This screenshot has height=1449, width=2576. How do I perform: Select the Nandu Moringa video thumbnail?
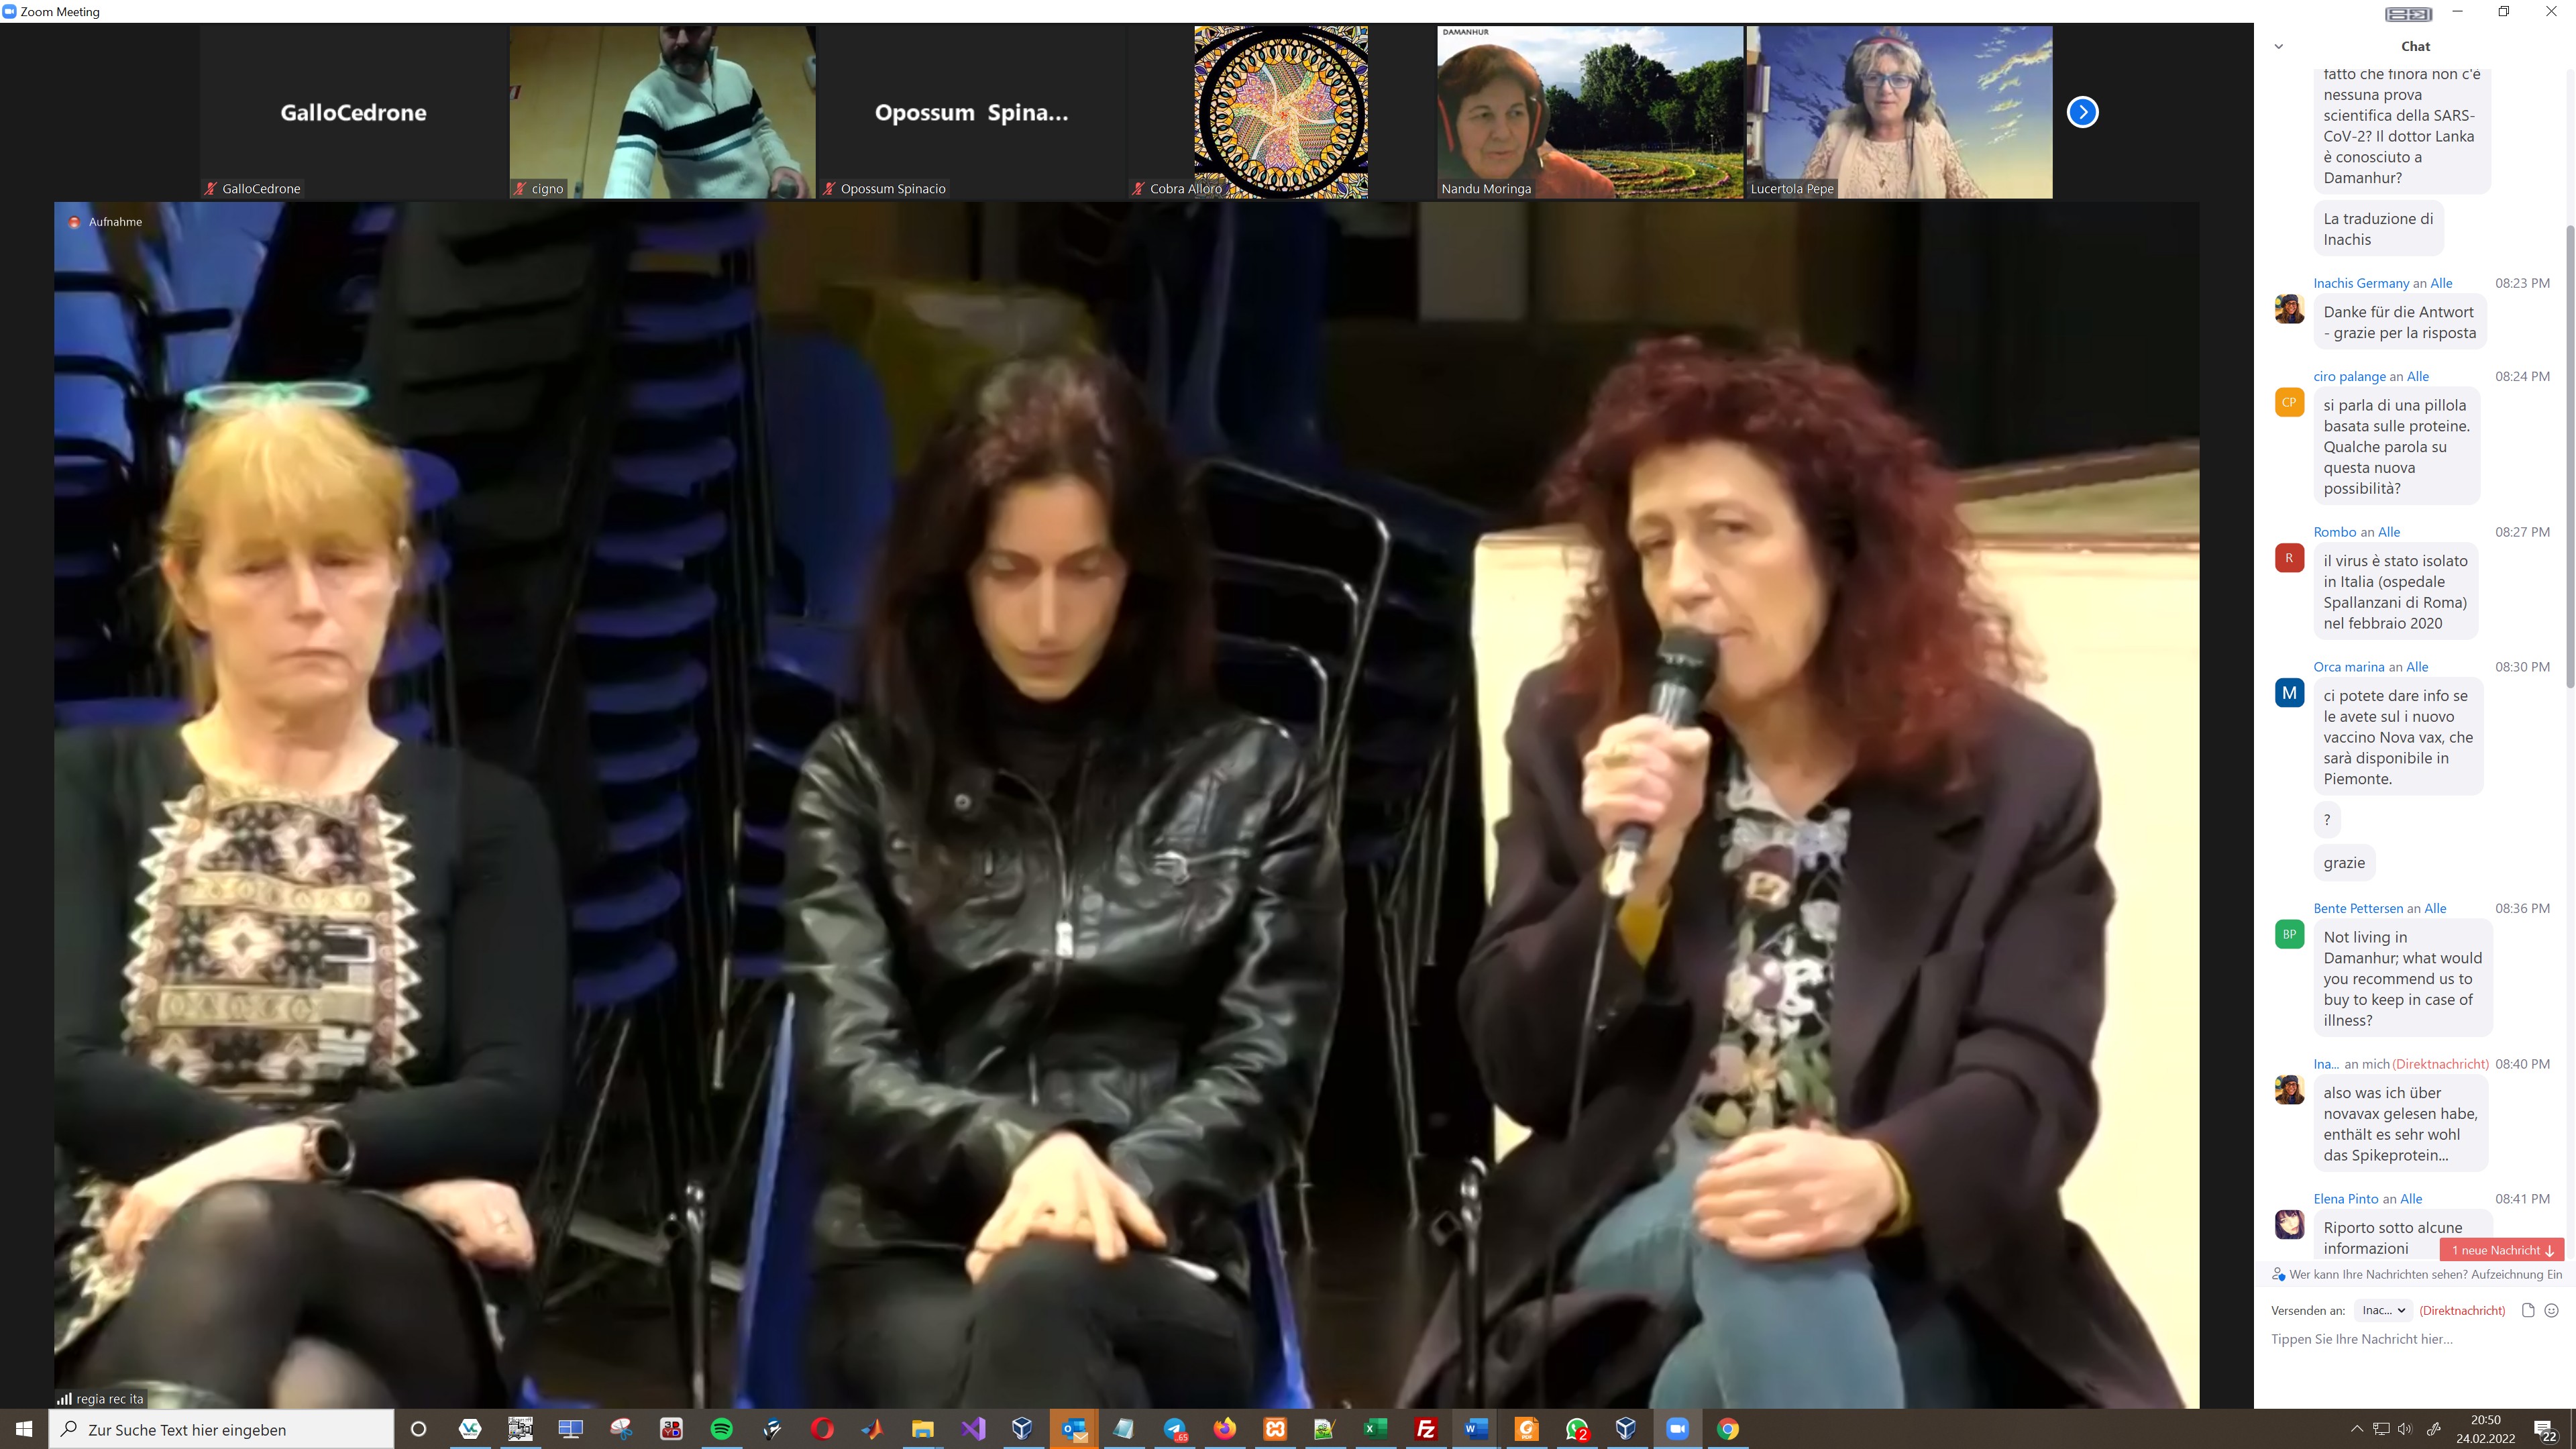pos(1589,112)
